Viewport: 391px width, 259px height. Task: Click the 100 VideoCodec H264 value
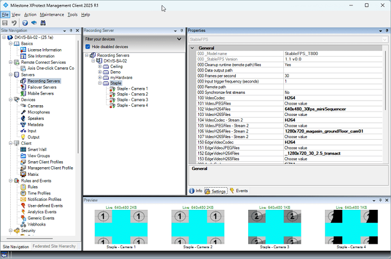(x=333, y=98)
